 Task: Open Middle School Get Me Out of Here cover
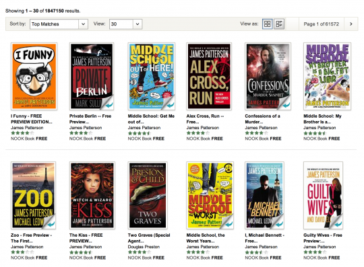coord(152,76)
